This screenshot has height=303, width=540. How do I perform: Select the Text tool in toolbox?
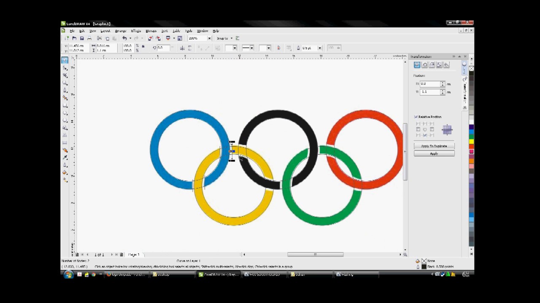(65, 135)
